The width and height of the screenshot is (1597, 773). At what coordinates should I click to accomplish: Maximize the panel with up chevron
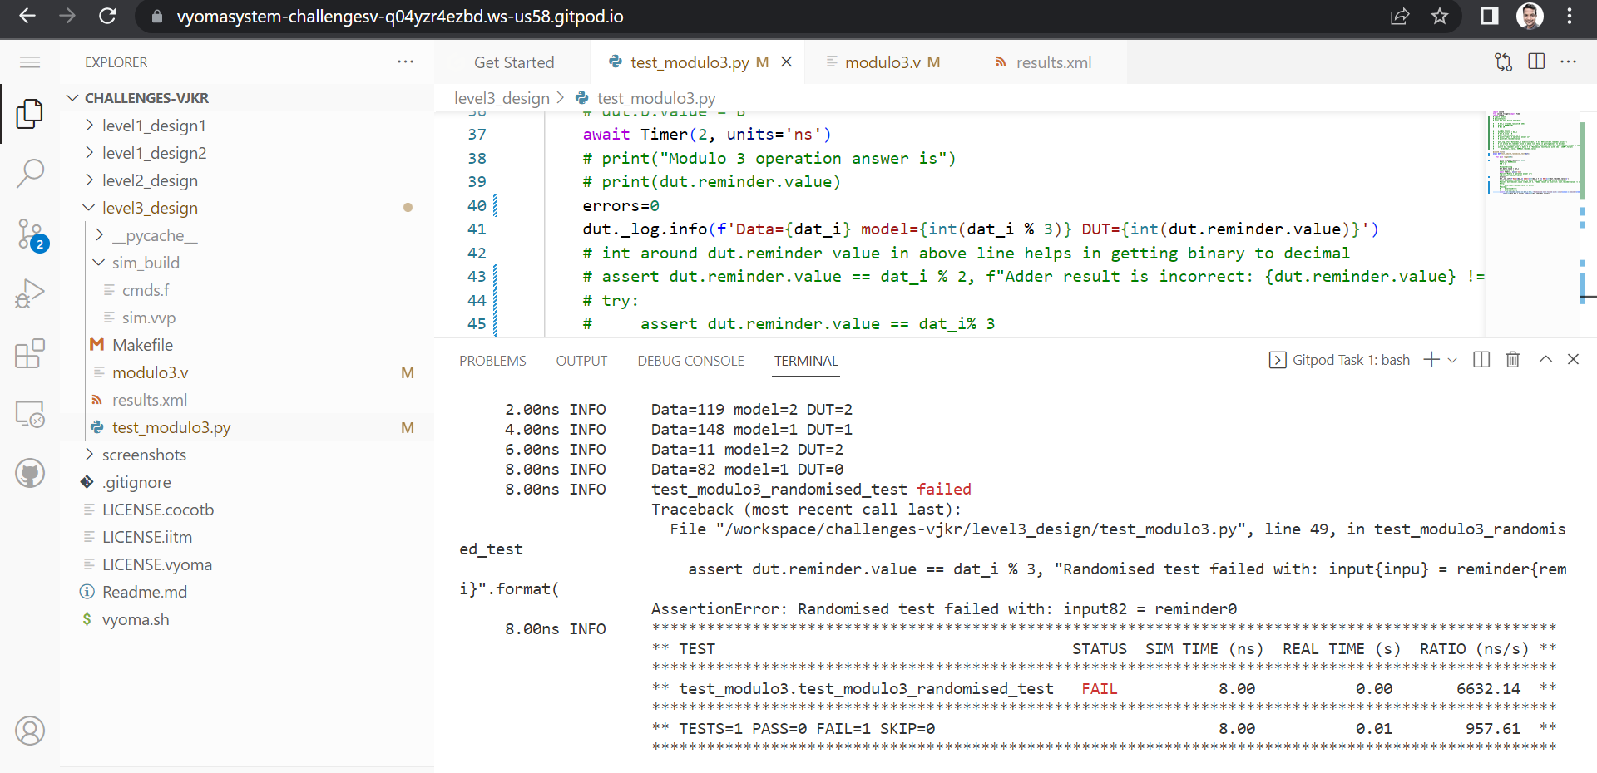pos(1545,359)
